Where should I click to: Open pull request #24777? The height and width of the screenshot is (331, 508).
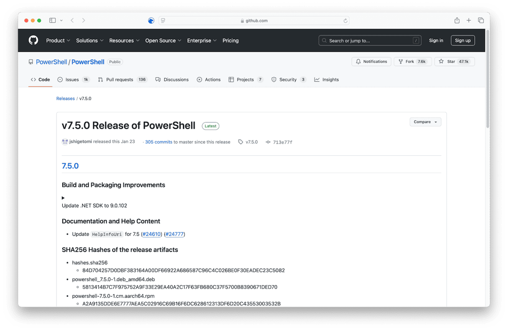pyautogui.click(x=175, y=234)
